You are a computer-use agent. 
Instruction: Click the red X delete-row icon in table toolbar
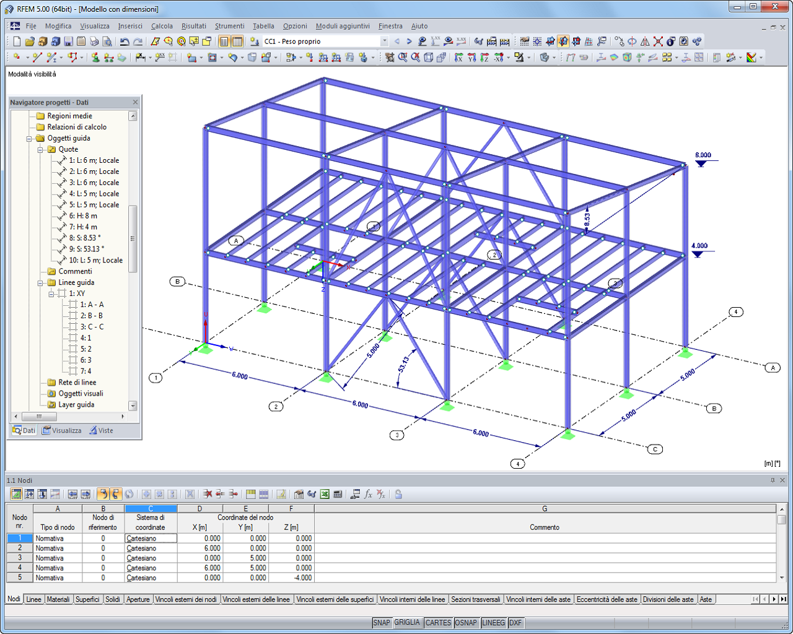tap(208, 494)
